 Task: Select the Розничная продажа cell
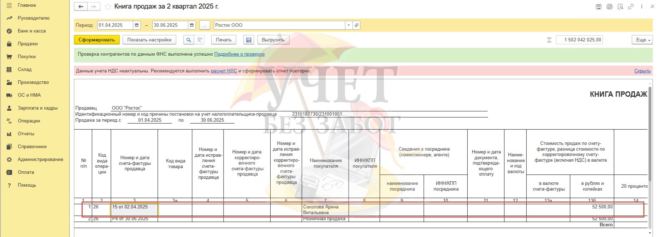coord(325,219)
